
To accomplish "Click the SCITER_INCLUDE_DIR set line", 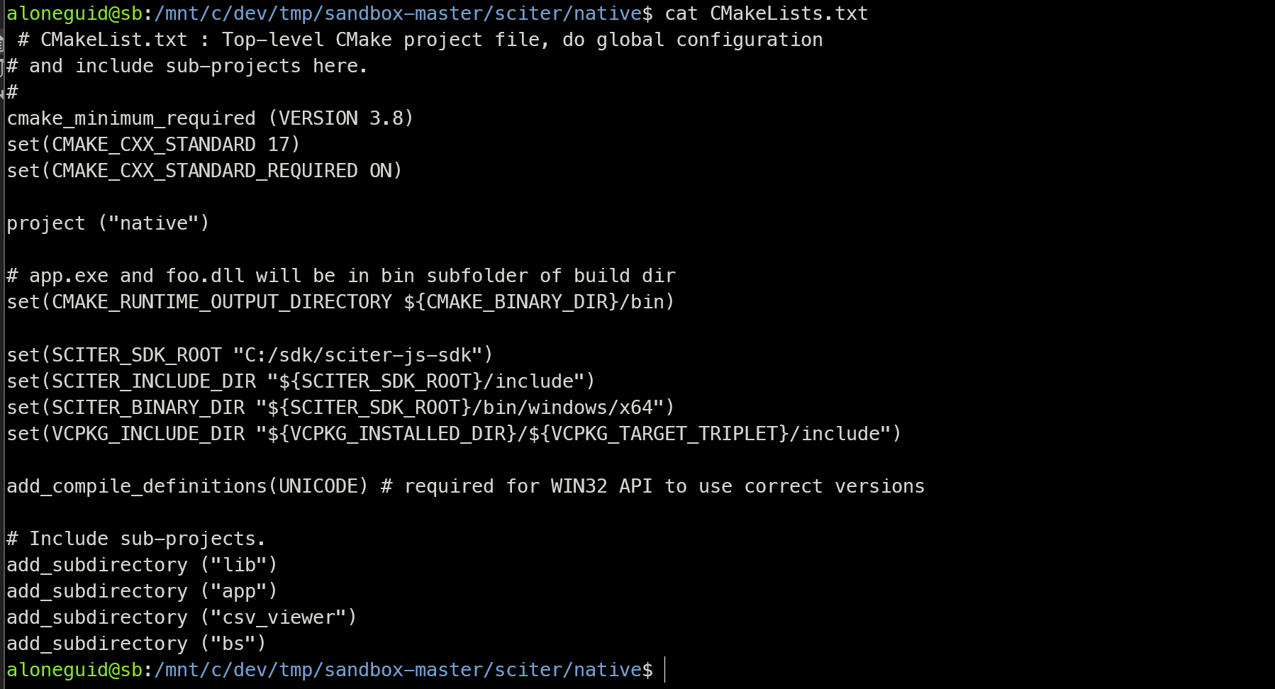I will (301, 381).
